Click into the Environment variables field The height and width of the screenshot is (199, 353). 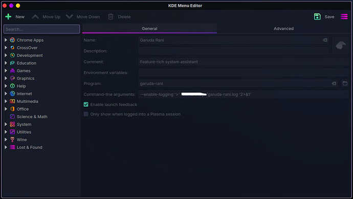point(244,73)
